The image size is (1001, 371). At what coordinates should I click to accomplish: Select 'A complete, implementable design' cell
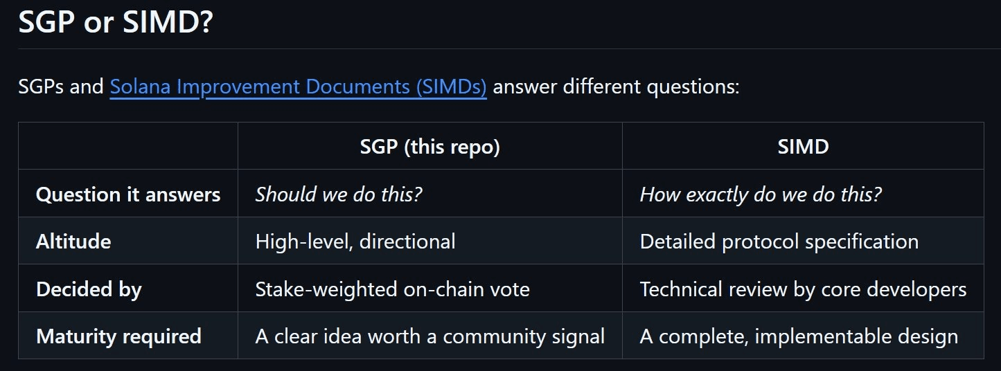[x=803, y=336]
